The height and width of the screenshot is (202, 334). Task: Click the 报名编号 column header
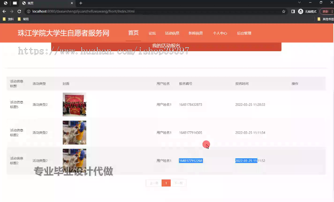pos(186,84)
